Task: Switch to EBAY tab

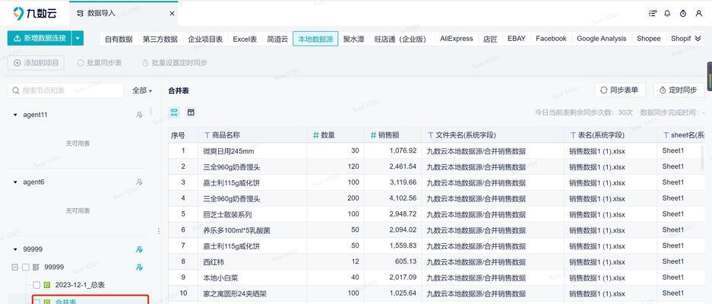Action: [x=516, y=39]
